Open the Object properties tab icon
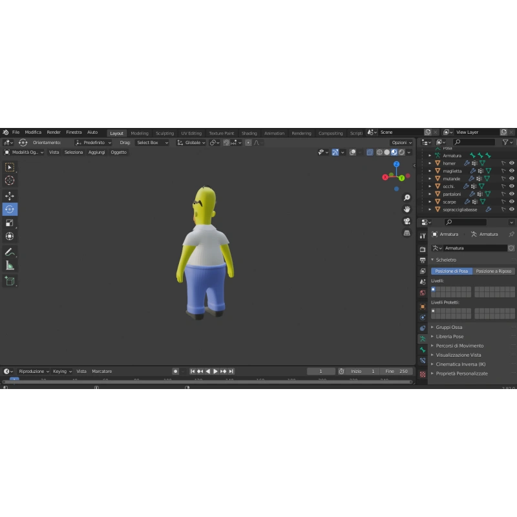Viewport: 517px width, 517px height. tap(423, 306)
